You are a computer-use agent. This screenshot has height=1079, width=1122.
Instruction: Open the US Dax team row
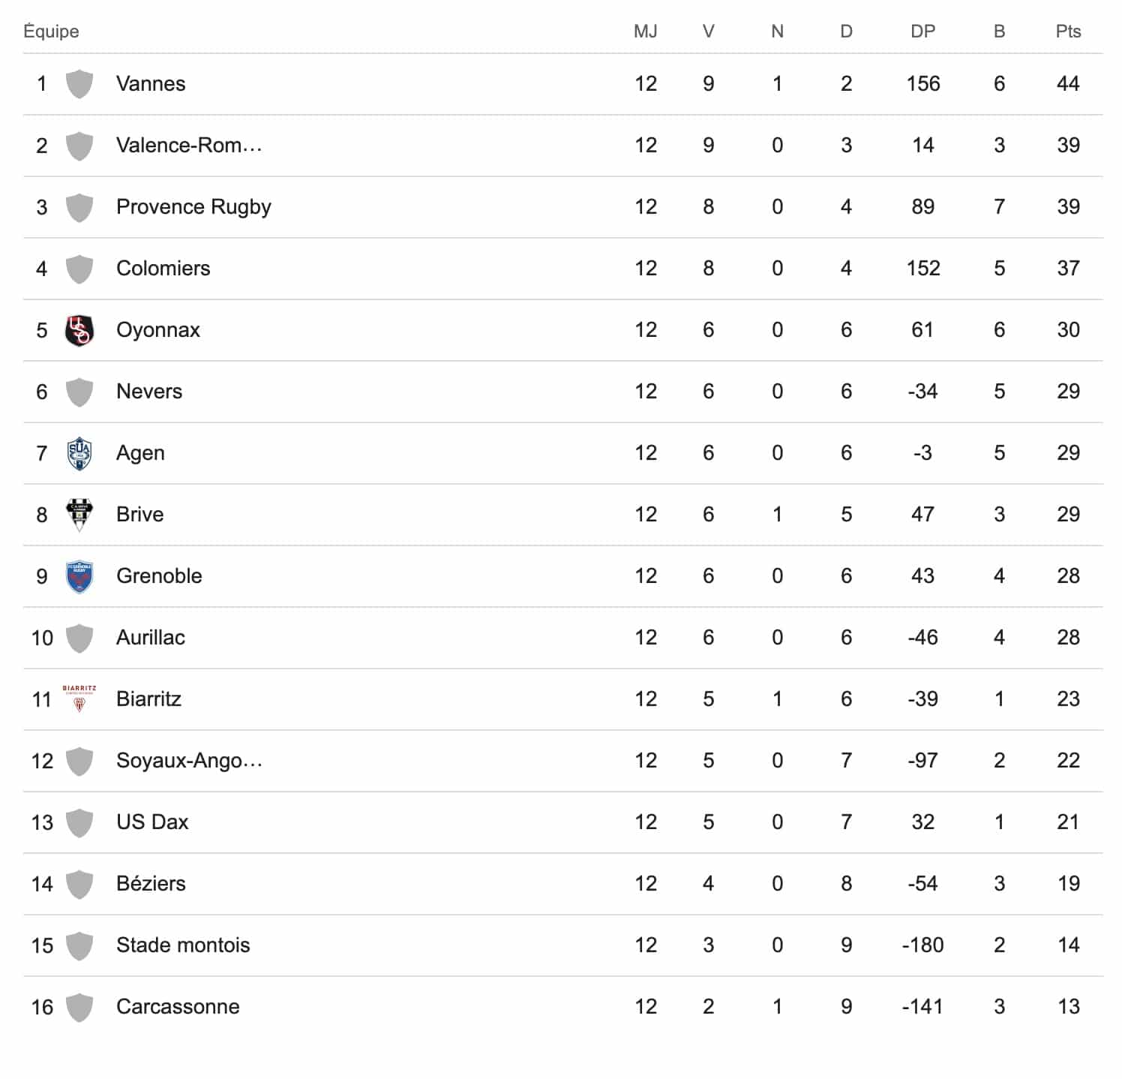click(x=152, y=822)
